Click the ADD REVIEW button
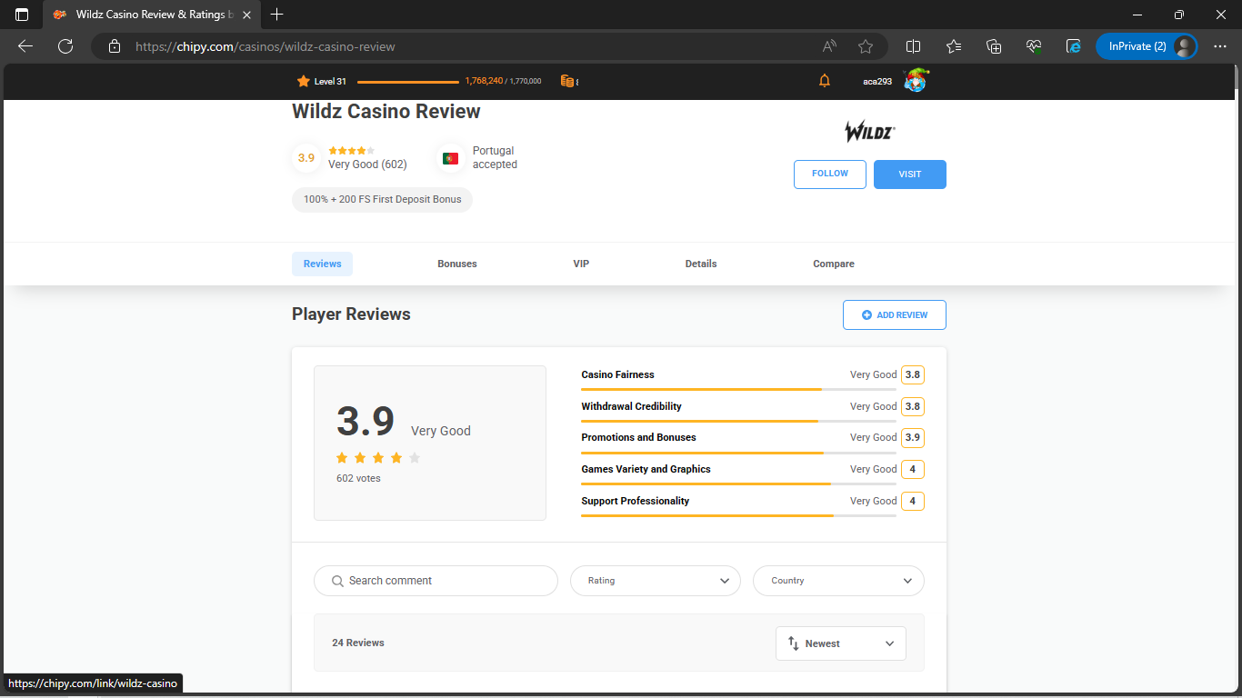The image size is (1242, 698). (894, 314)
